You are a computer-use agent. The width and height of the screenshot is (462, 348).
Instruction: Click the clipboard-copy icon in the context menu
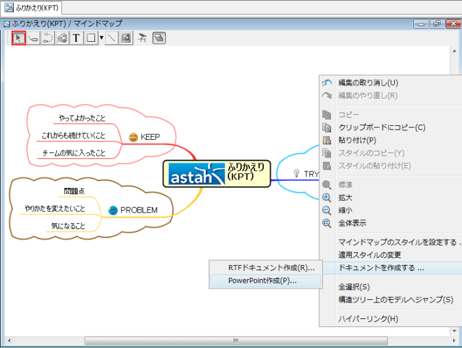tap(327, 127)
